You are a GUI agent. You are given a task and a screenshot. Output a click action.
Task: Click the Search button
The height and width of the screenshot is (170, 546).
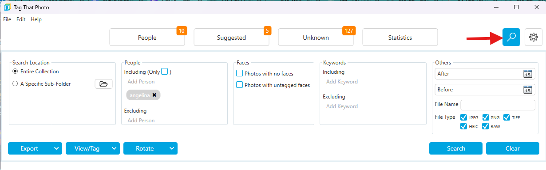456,148
